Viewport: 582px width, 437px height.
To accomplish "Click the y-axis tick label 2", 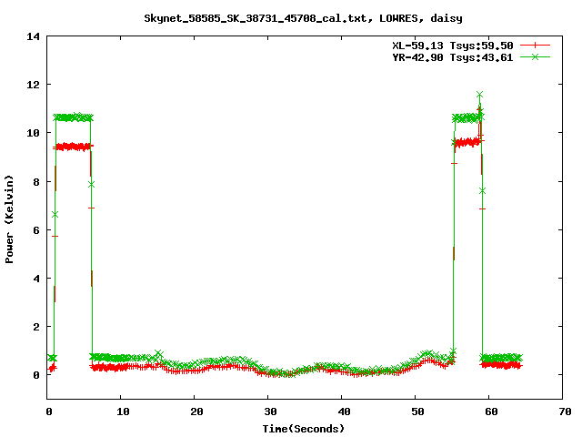I will pos(36,327).
